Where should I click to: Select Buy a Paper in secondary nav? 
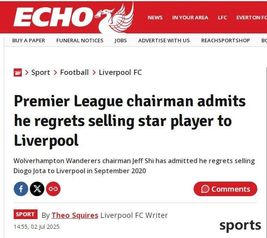(x=29, y=40)
